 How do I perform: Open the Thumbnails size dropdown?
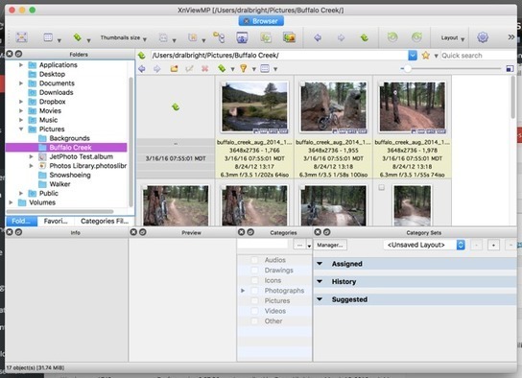tap(124, 38)
